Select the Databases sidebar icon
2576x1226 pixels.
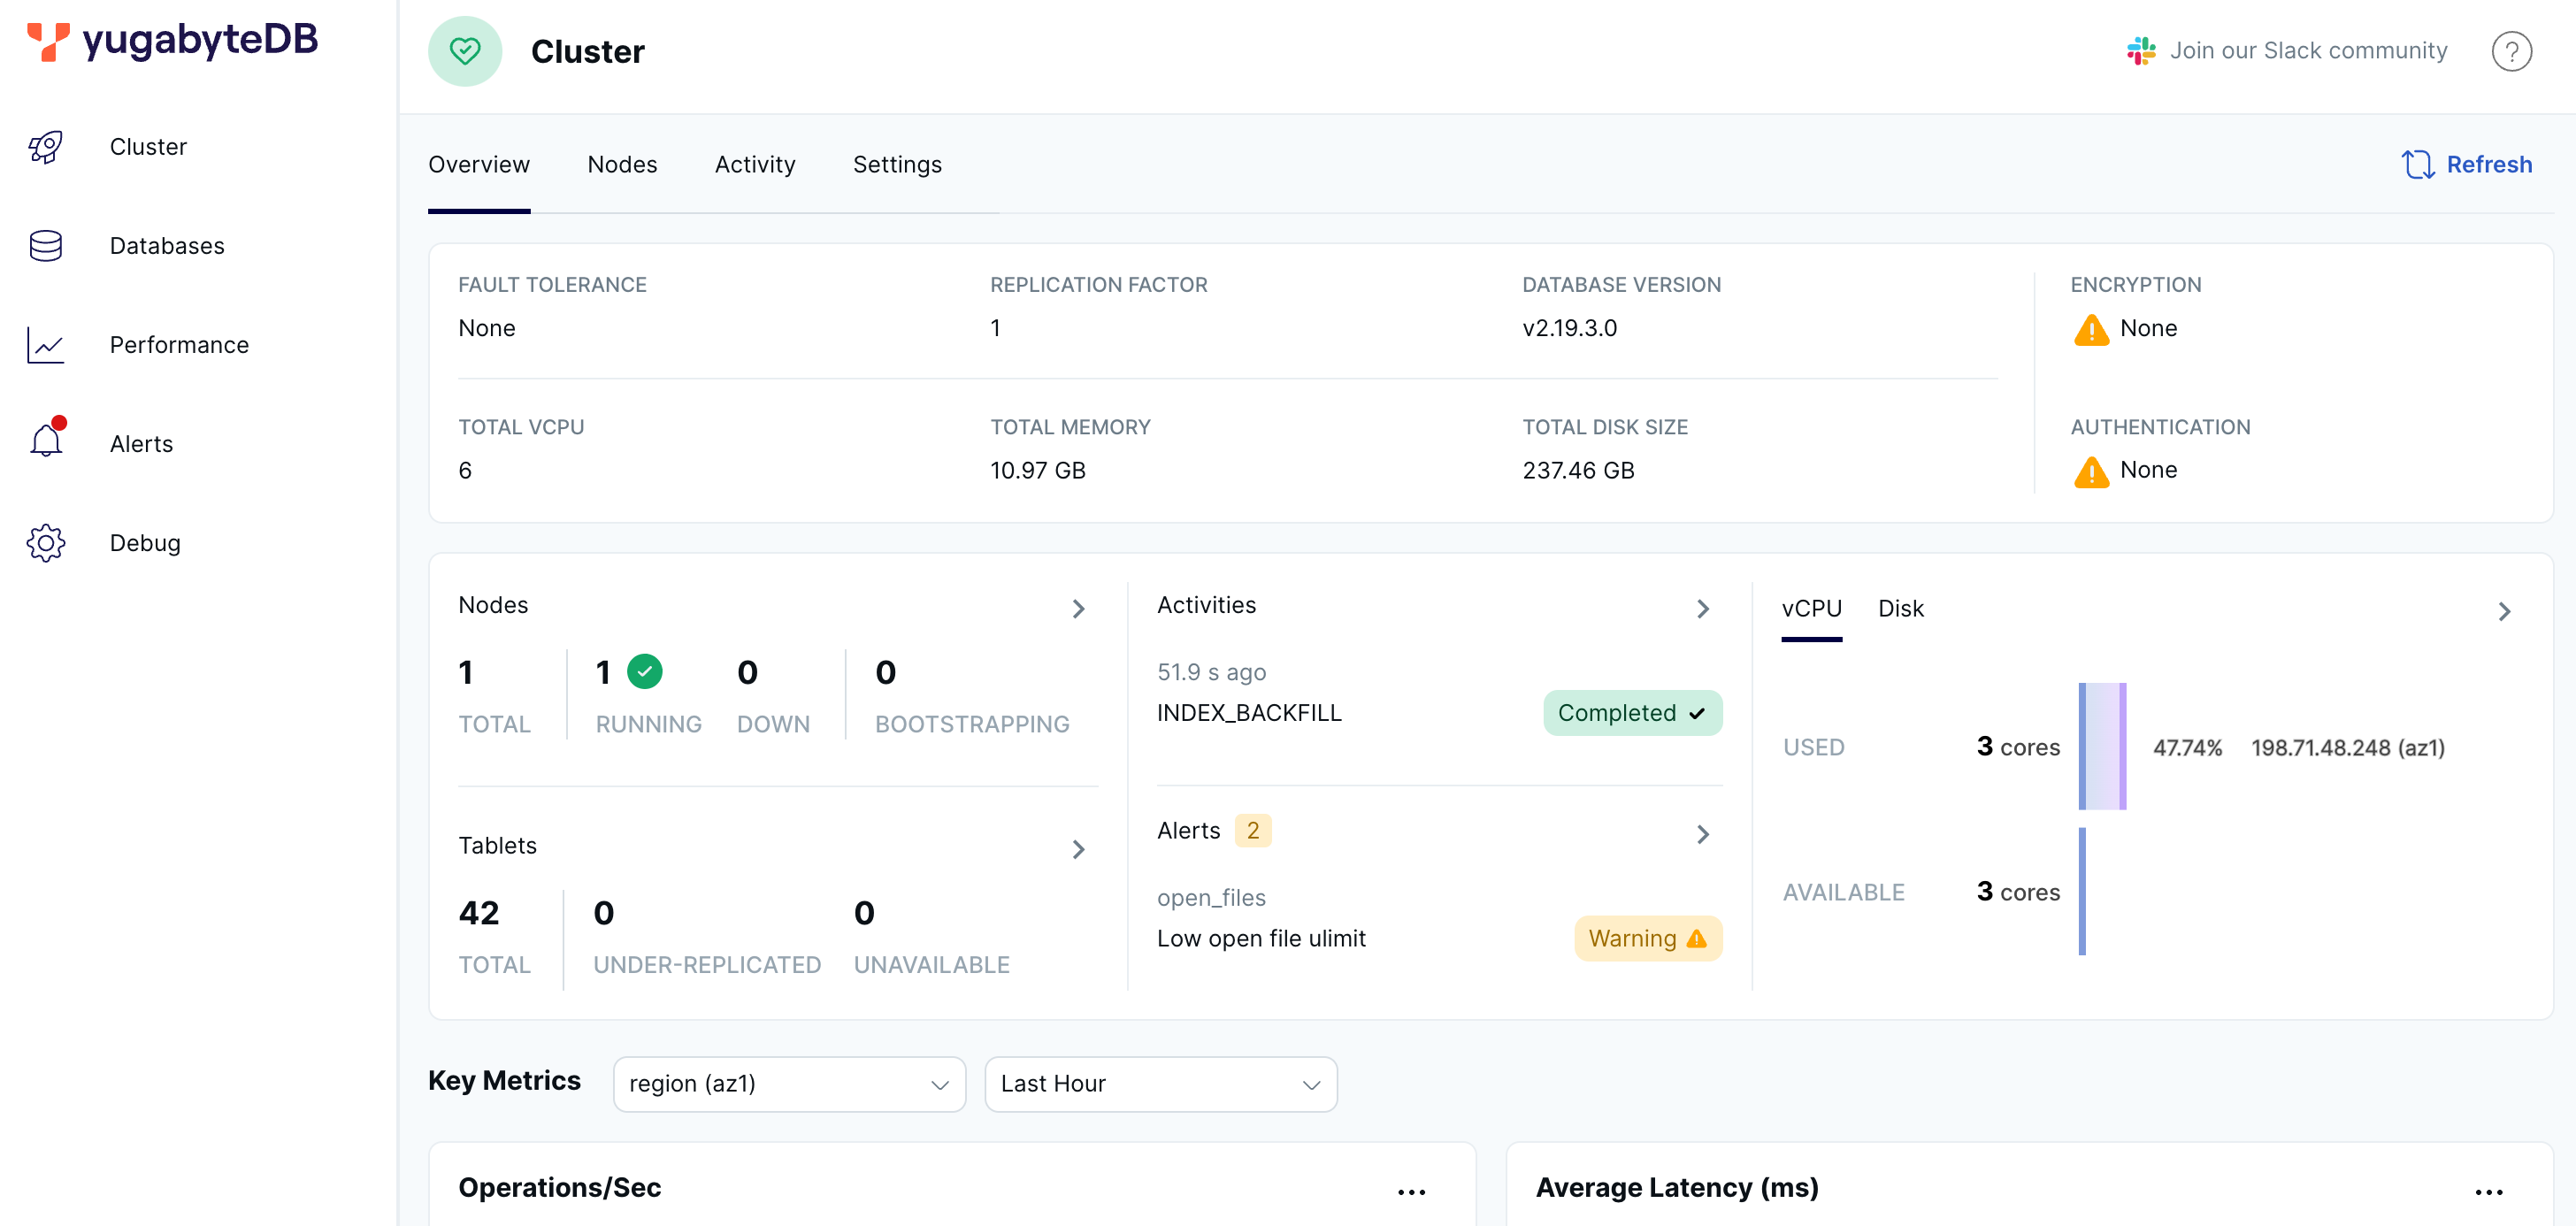click(45, 245)
